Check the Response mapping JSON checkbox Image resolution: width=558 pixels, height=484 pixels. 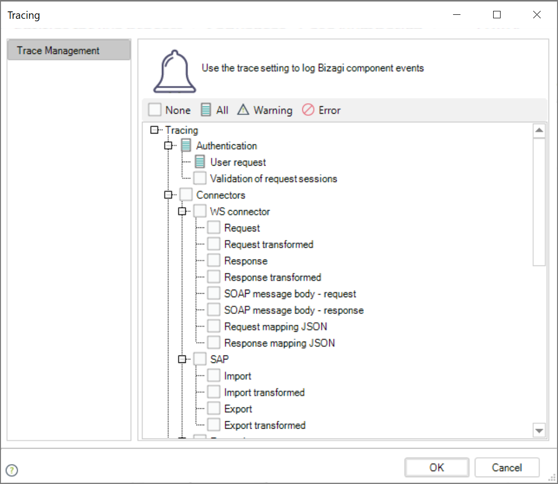click(x=213, y=342)
